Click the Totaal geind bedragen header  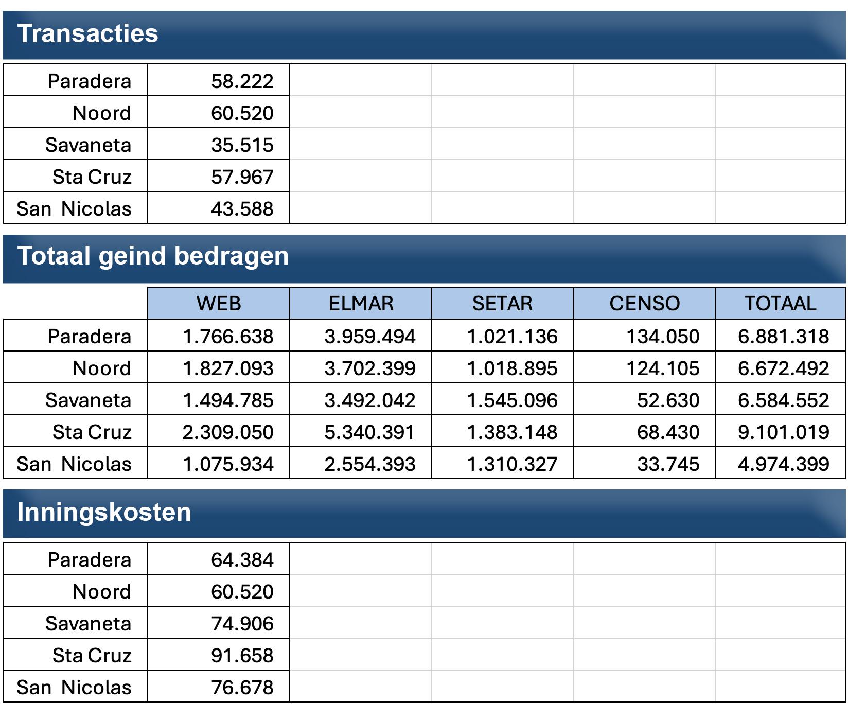tap(424, 257)
